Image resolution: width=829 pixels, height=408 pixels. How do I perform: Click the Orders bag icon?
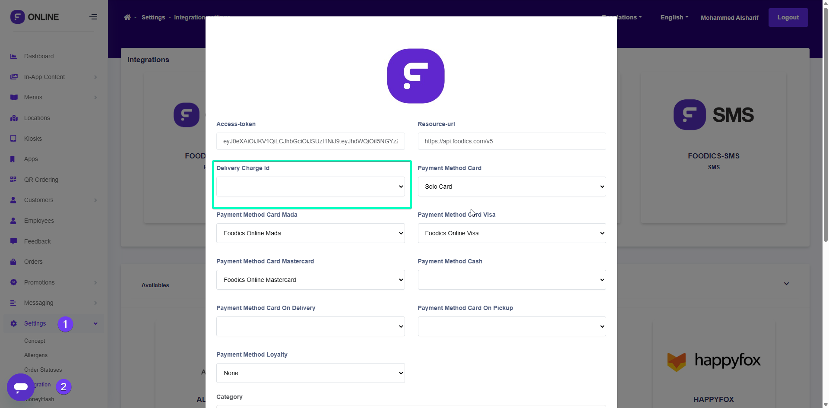13,262
